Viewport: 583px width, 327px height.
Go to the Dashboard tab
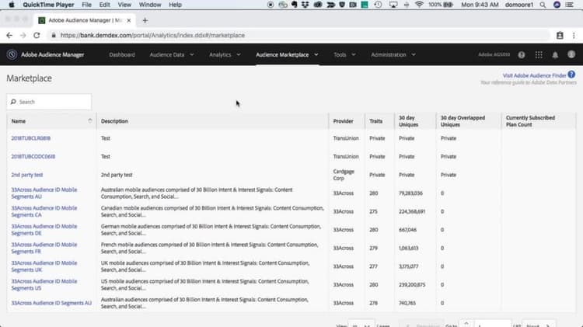click(x=122, y=55)
